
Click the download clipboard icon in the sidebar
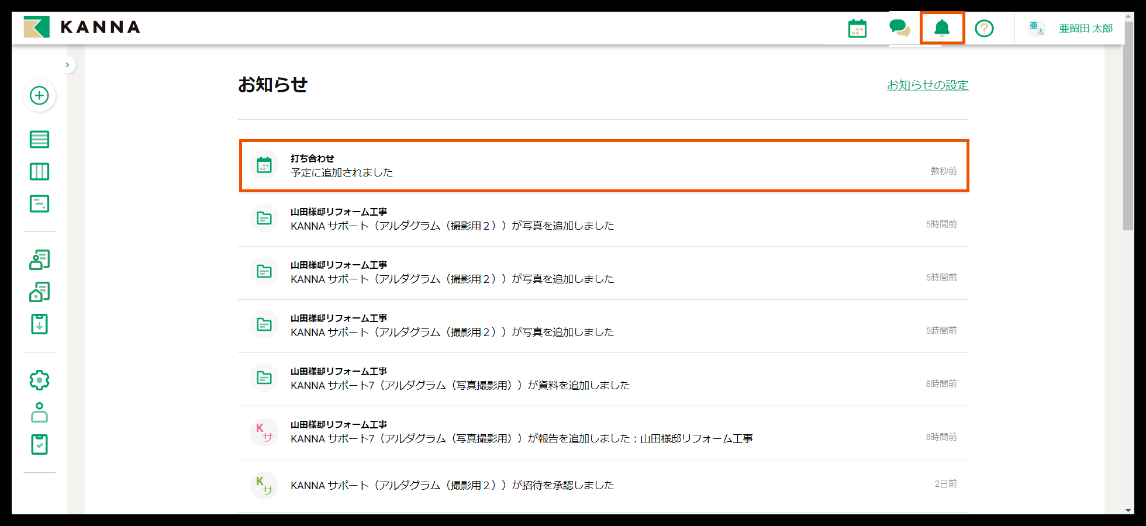pyautogui.click(x=39, y=323)
